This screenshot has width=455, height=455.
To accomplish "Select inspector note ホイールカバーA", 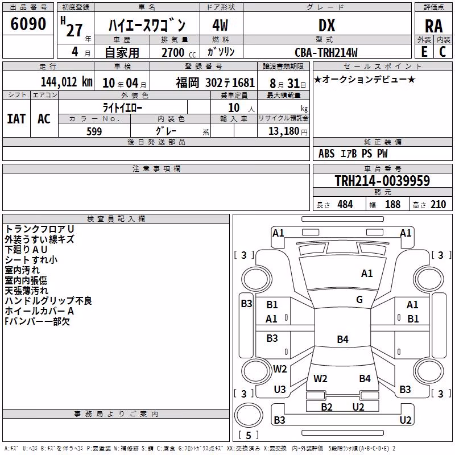I will click(39, 311).
